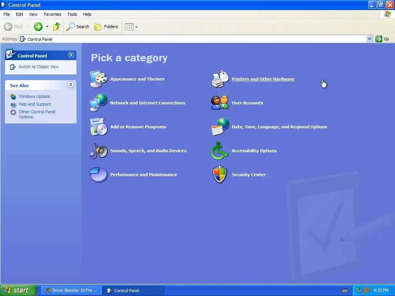Click the Switch to Classic View icon

tap(13, 67)
